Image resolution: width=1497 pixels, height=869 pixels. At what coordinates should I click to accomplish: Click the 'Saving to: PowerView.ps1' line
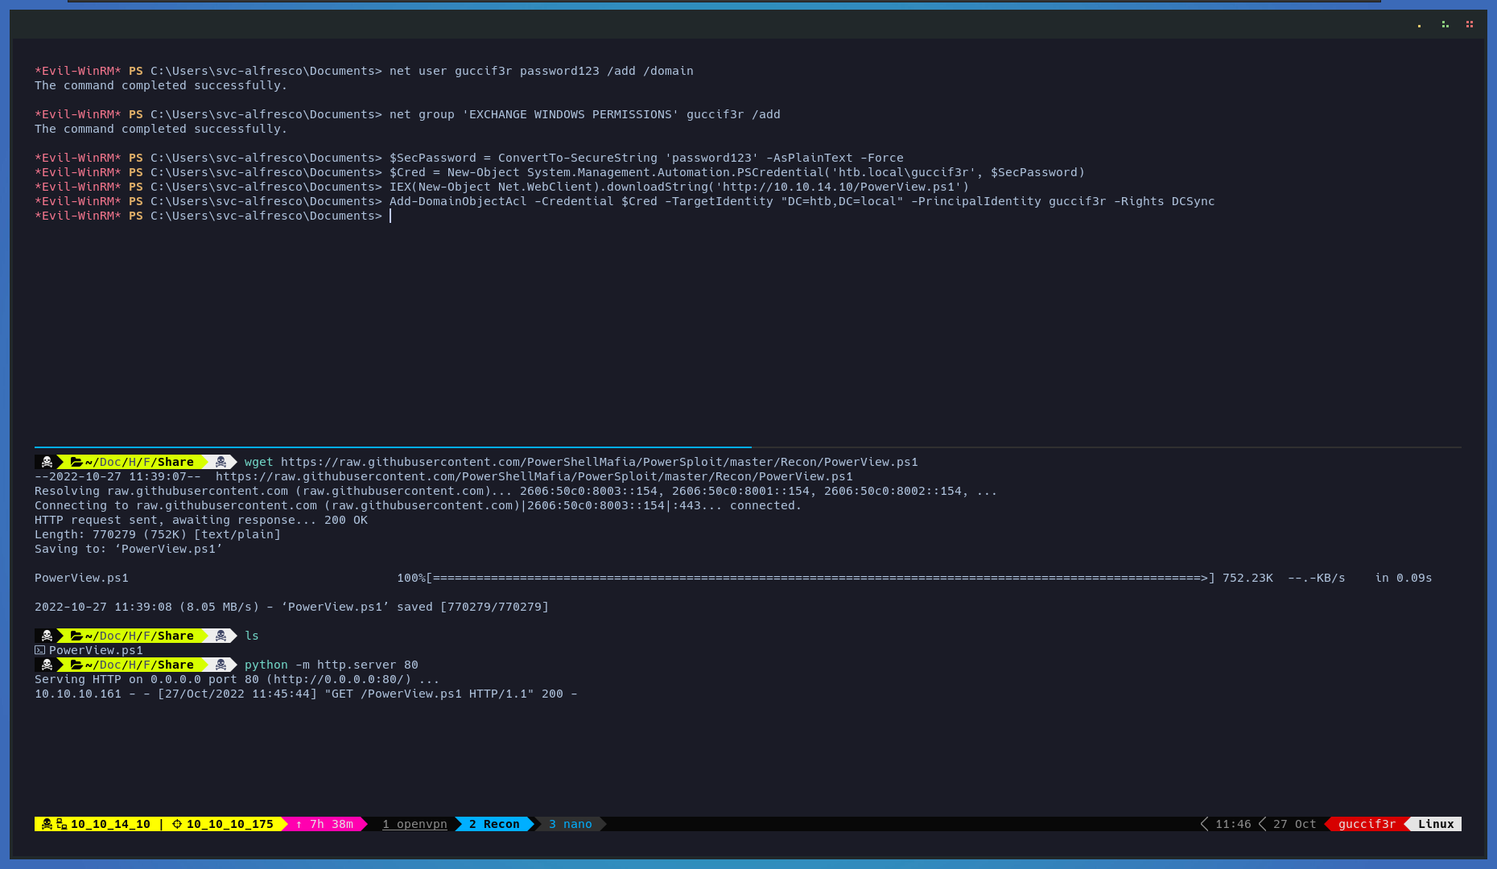(x=128, y=549)
